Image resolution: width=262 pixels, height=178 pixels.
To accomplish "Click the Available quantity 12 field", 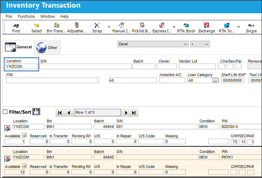I will (15, 172).
